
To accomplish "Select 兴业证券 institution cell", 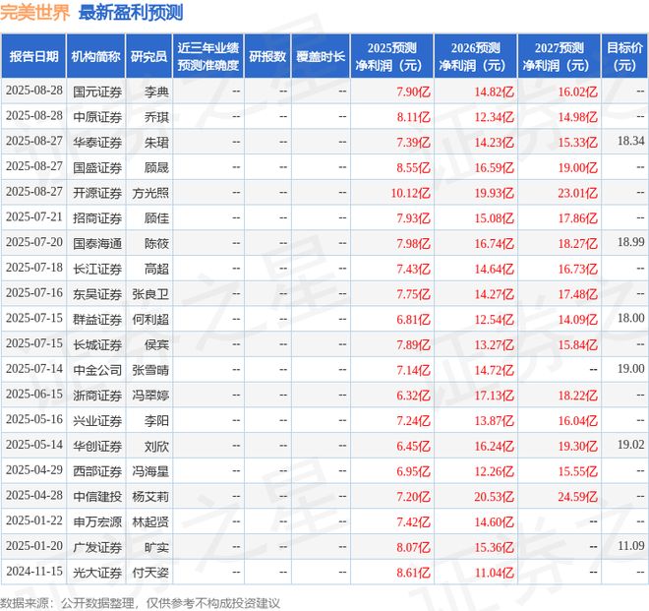I will (x=97, y=421).
